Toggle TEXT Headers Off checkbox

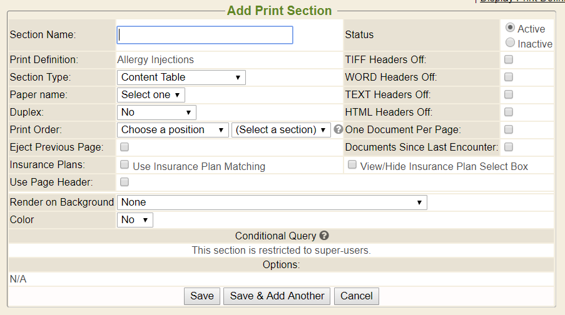pos(509,94)
